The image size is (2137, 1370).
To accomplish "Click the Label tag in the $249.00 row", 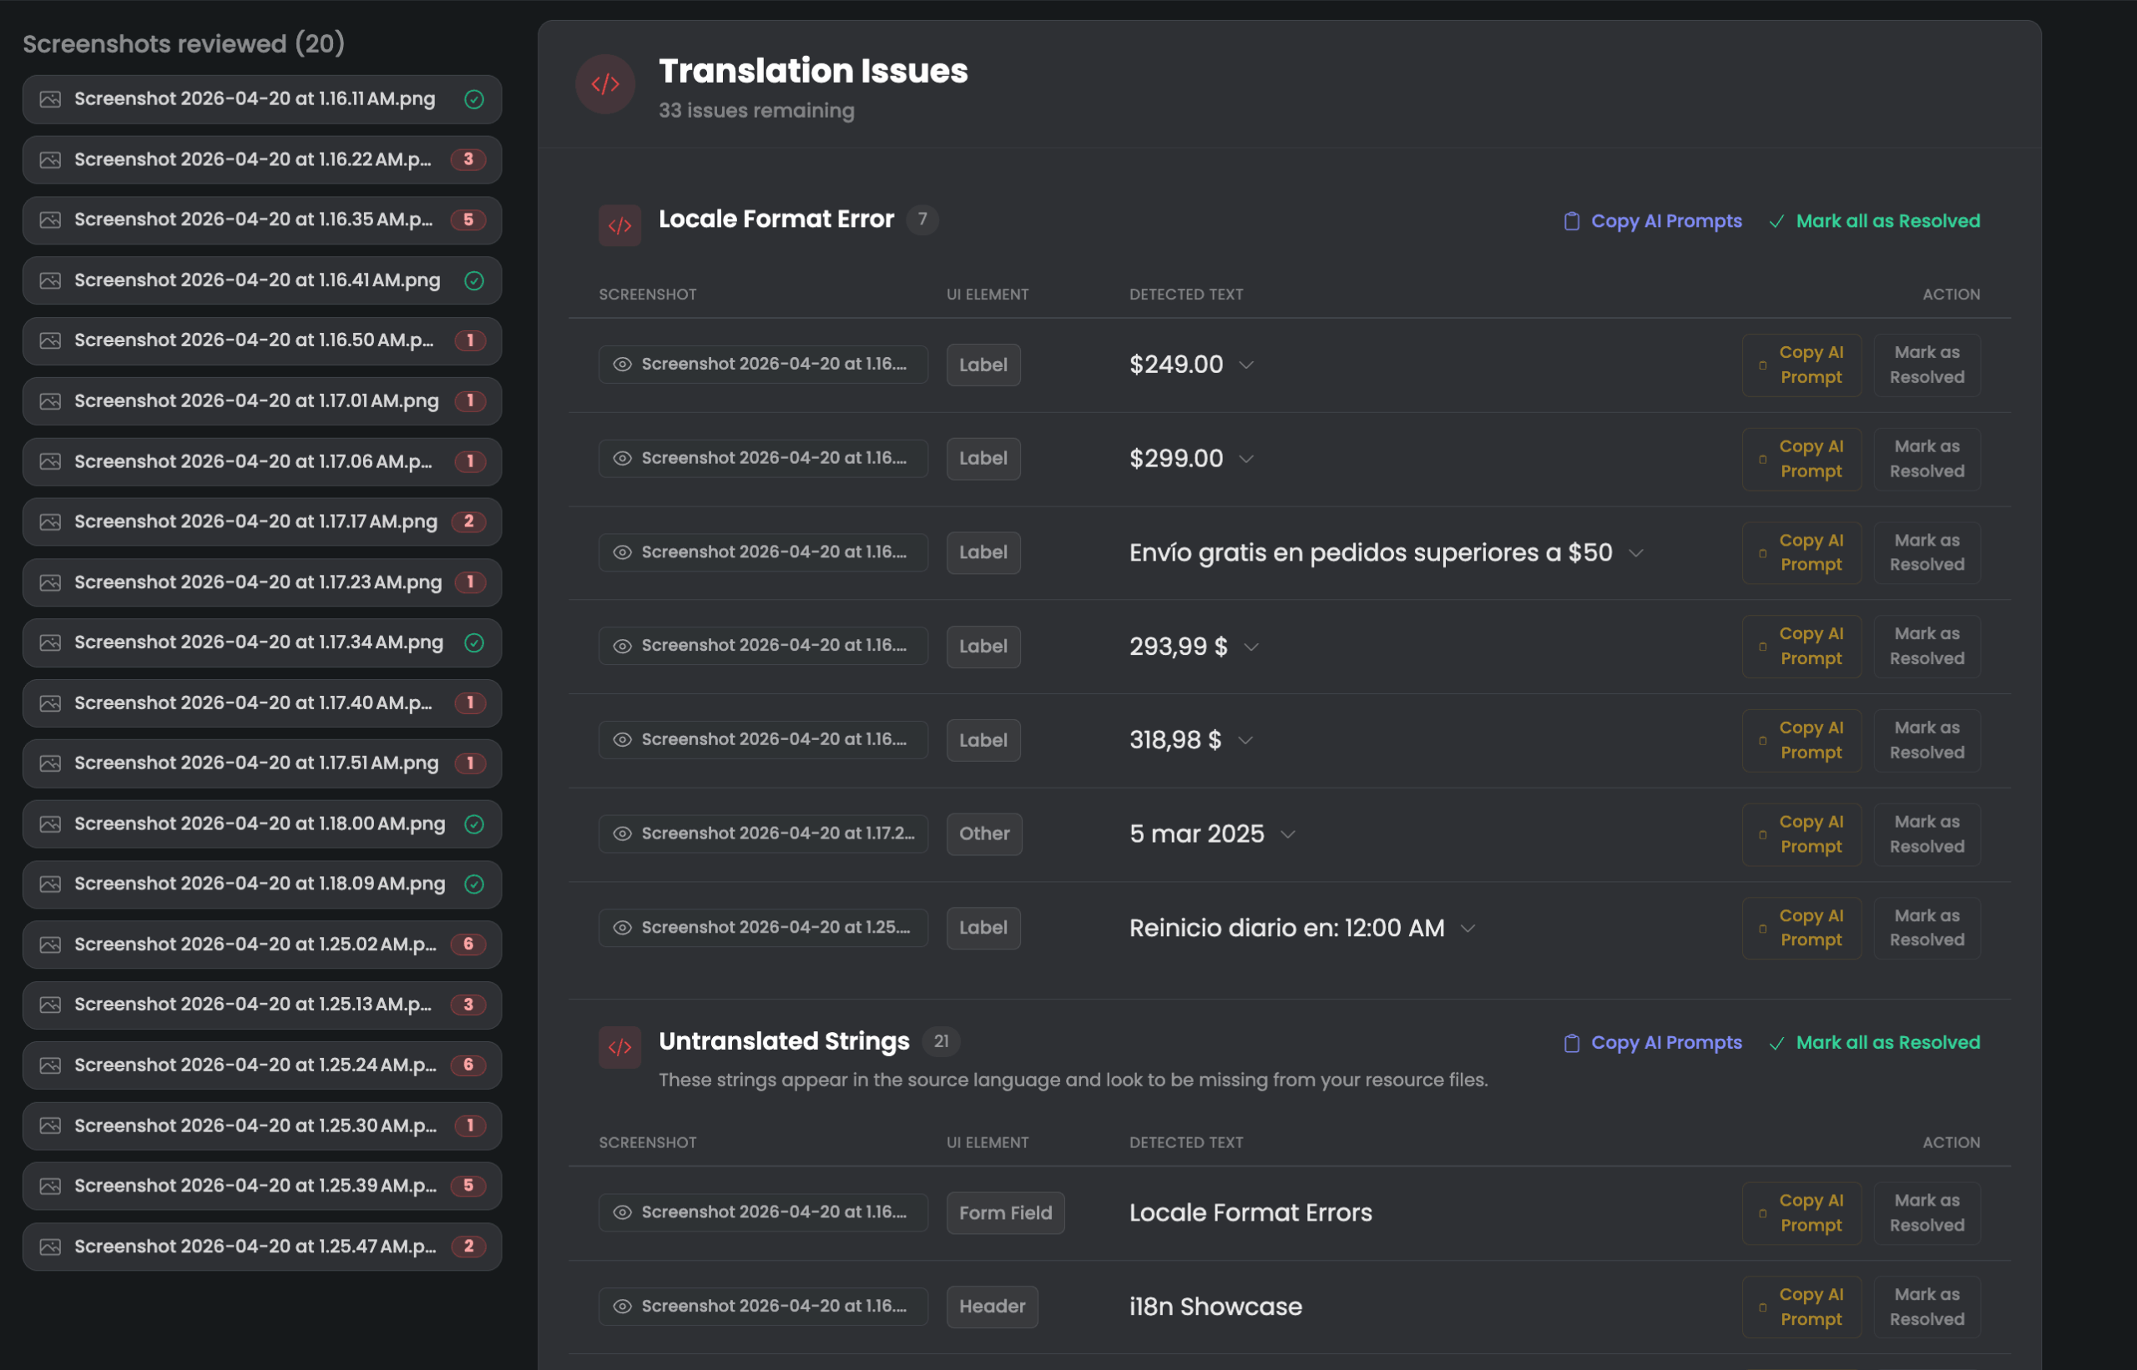I will [983, 365].
